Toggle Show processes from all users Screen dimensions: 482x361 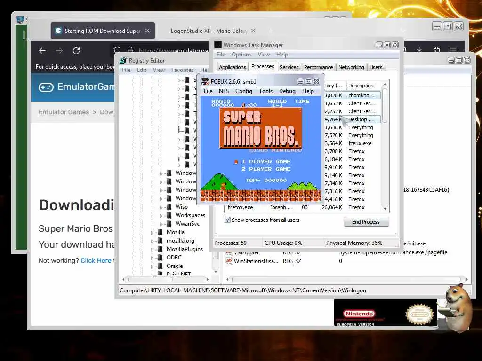[x=227, y=220]
